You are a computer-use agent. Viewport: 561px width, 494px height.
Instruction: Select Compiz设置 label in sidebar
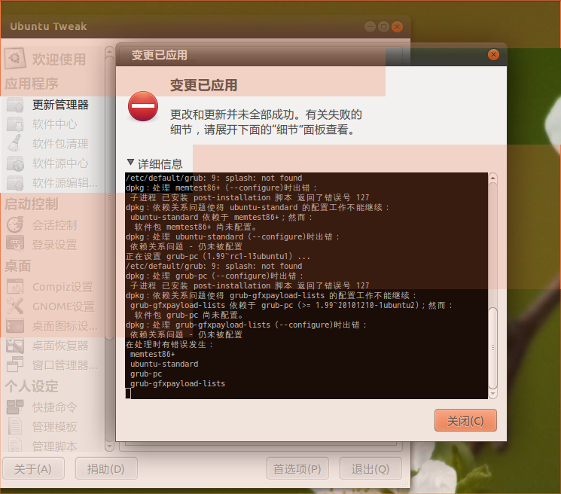click(x=63, y=287)
